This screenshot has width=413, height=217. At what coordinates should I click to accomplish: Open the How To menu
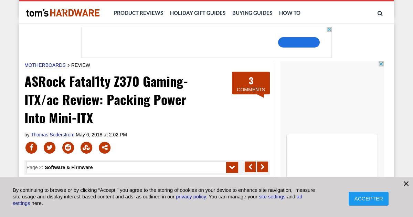coord(290,13)
